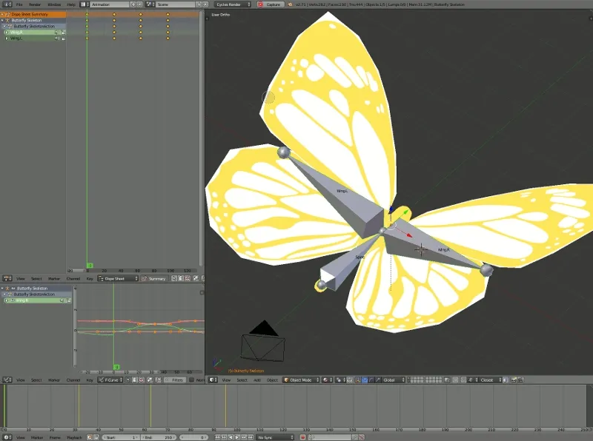
Task: Click the Timeline editor type icon
Action: 6,437
